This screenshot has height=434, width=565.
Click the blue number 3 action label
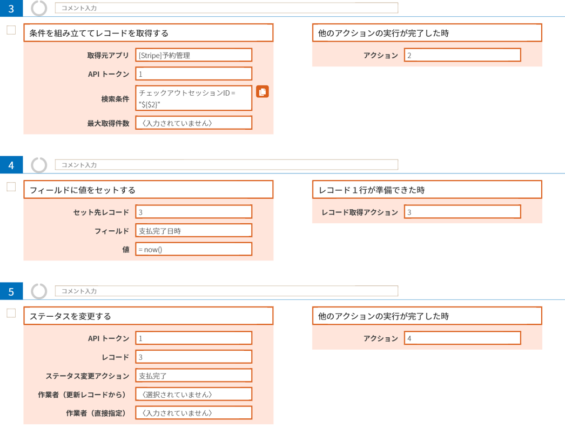(11, 8)
